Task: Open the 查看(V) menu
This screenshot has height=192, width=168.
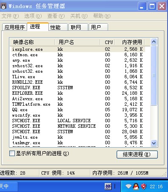Action: (x=56, y=16)
